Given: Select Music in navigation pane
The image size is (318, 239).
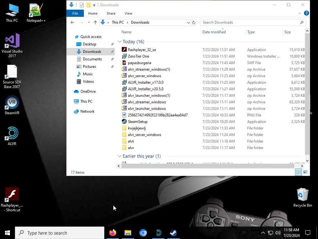Looking at the screenshot, I should coord(88,74).
